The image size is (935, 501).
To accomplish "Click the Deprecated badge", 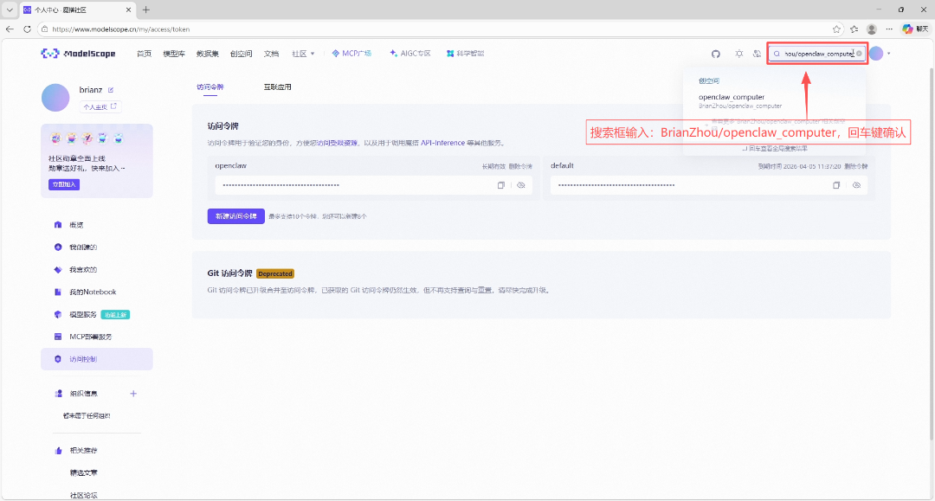I will tap(275, 274).
